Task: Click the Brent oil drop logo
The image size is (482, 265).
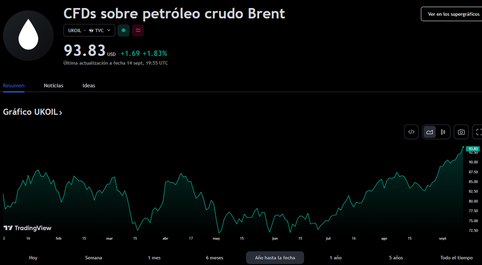Action: pyautogui.click(x=29, y=36)
